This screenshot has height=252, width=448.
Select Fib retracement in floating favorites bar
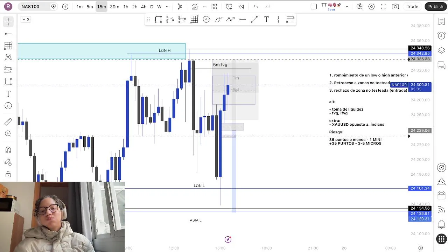click(170, 20)
